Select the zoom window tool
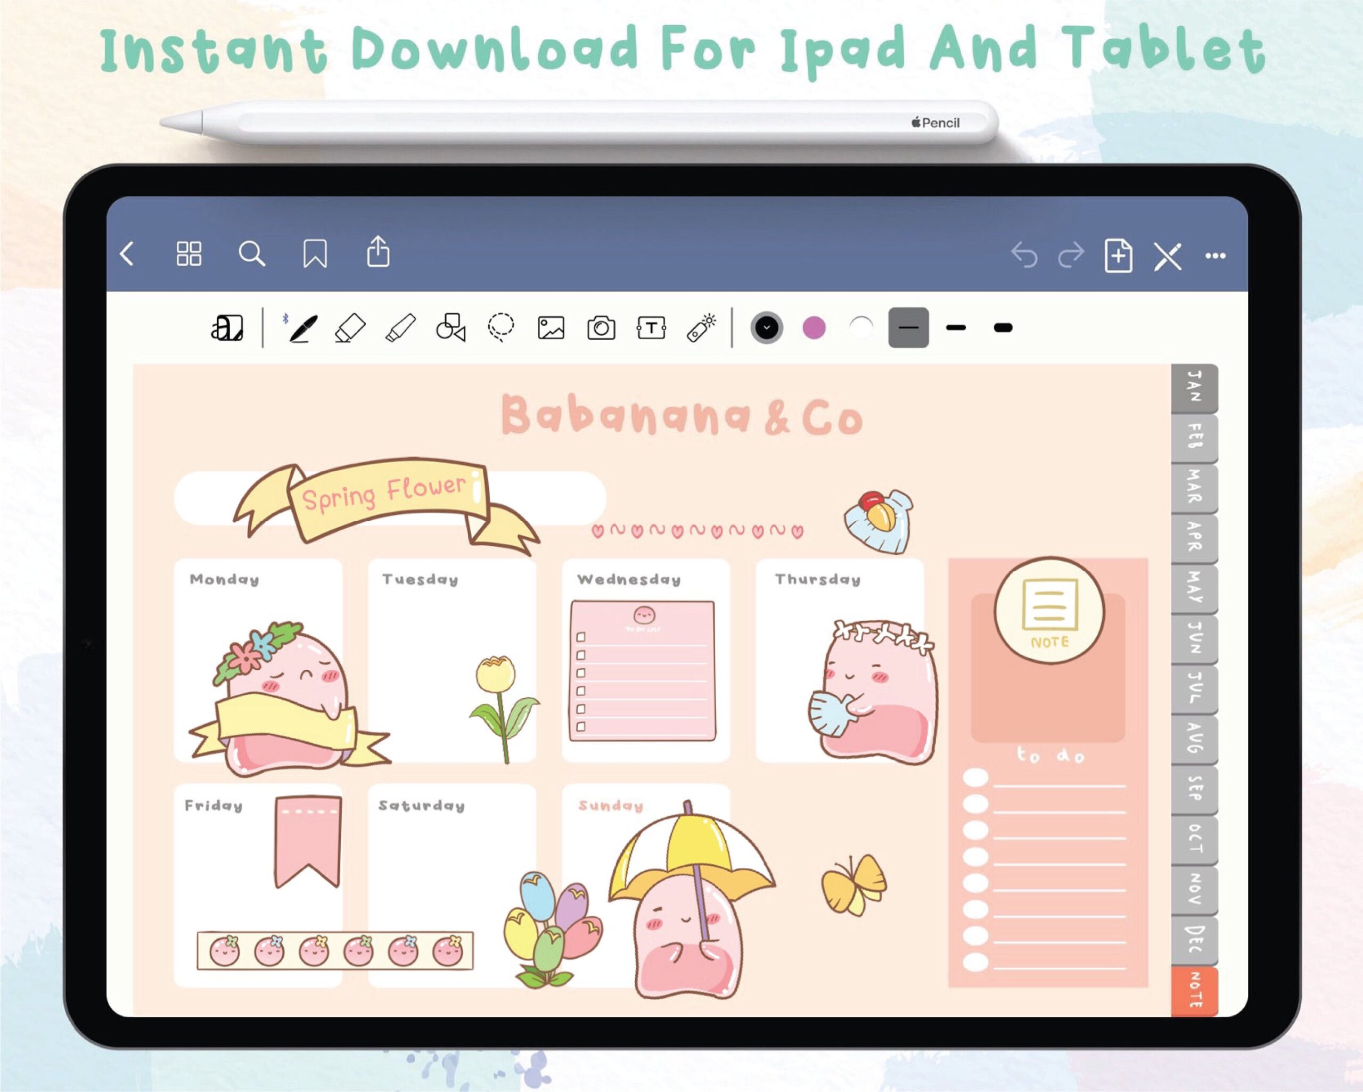Viewport: 1363px width, 1092px height. click(x=227, y=327)
